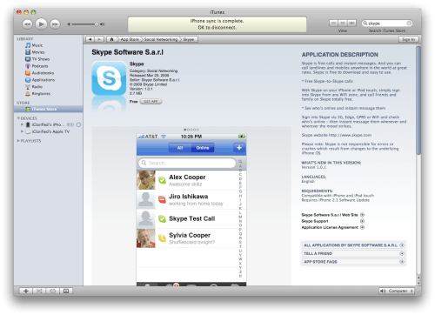The image size is (435, 315).
Task: Skip to previous track button
Action: pos(27,24)
